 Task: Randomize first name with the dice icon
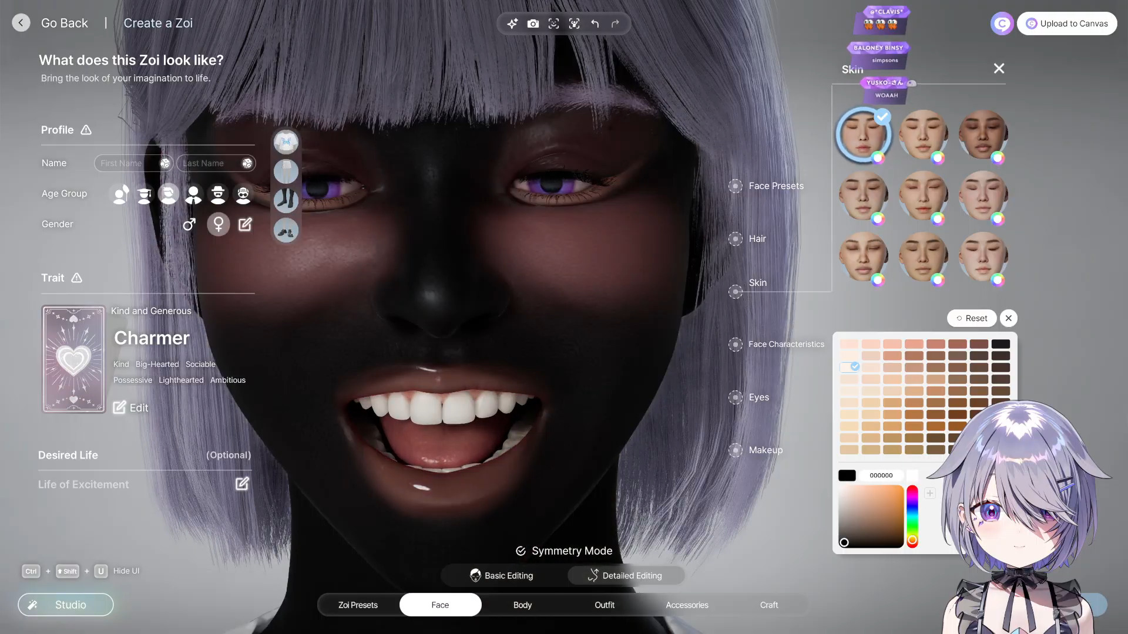[x=165, y=163]
